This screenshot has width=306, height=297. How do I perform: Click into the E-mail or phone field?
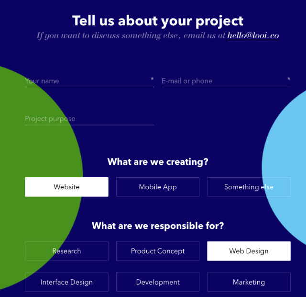click(x=226, y=81)
